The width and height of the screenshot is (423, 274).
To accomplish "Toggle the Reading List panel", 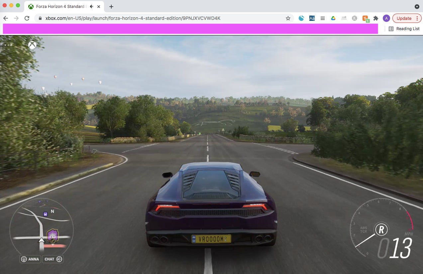I will click(x=404, y=29).
